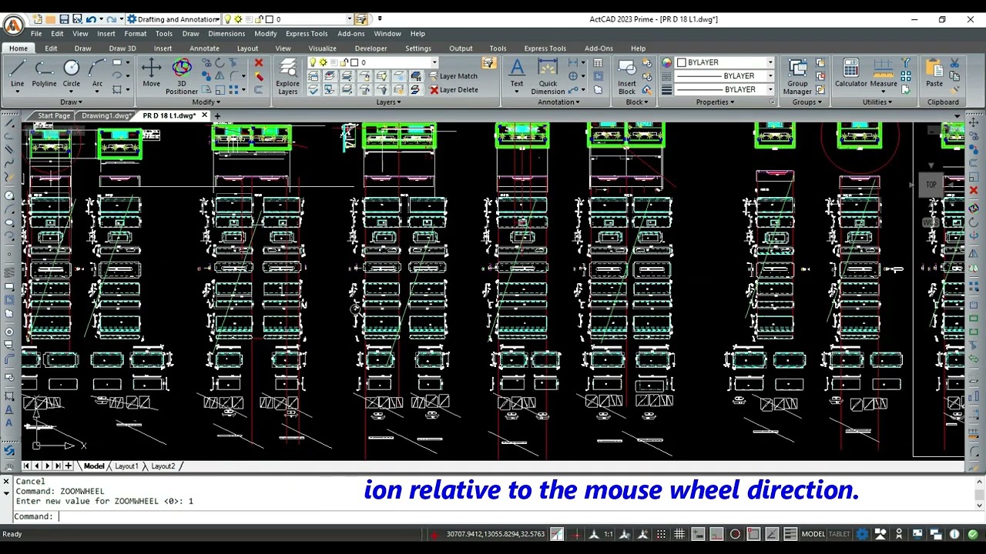Open the ActCAD application logo menu

point(13,25)
